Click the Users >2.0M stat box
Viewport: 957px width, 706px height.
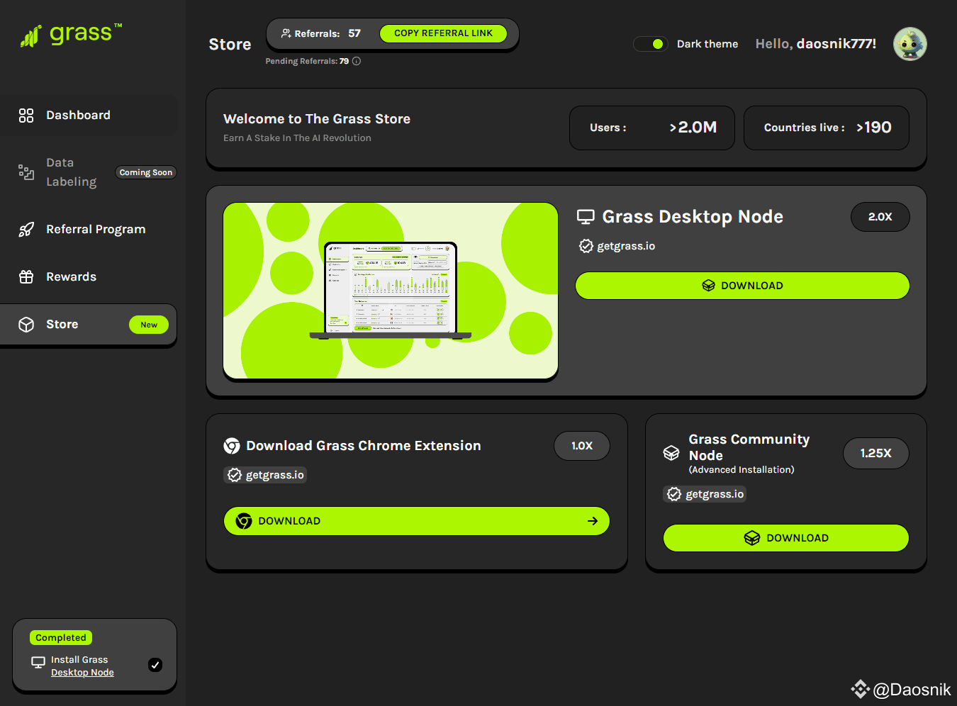pos(652,128)
